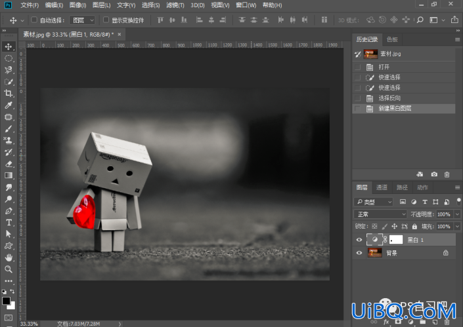Select the Custom Shape tool
The height and width of the screenshot is (327, 463).
click(9, 246)
